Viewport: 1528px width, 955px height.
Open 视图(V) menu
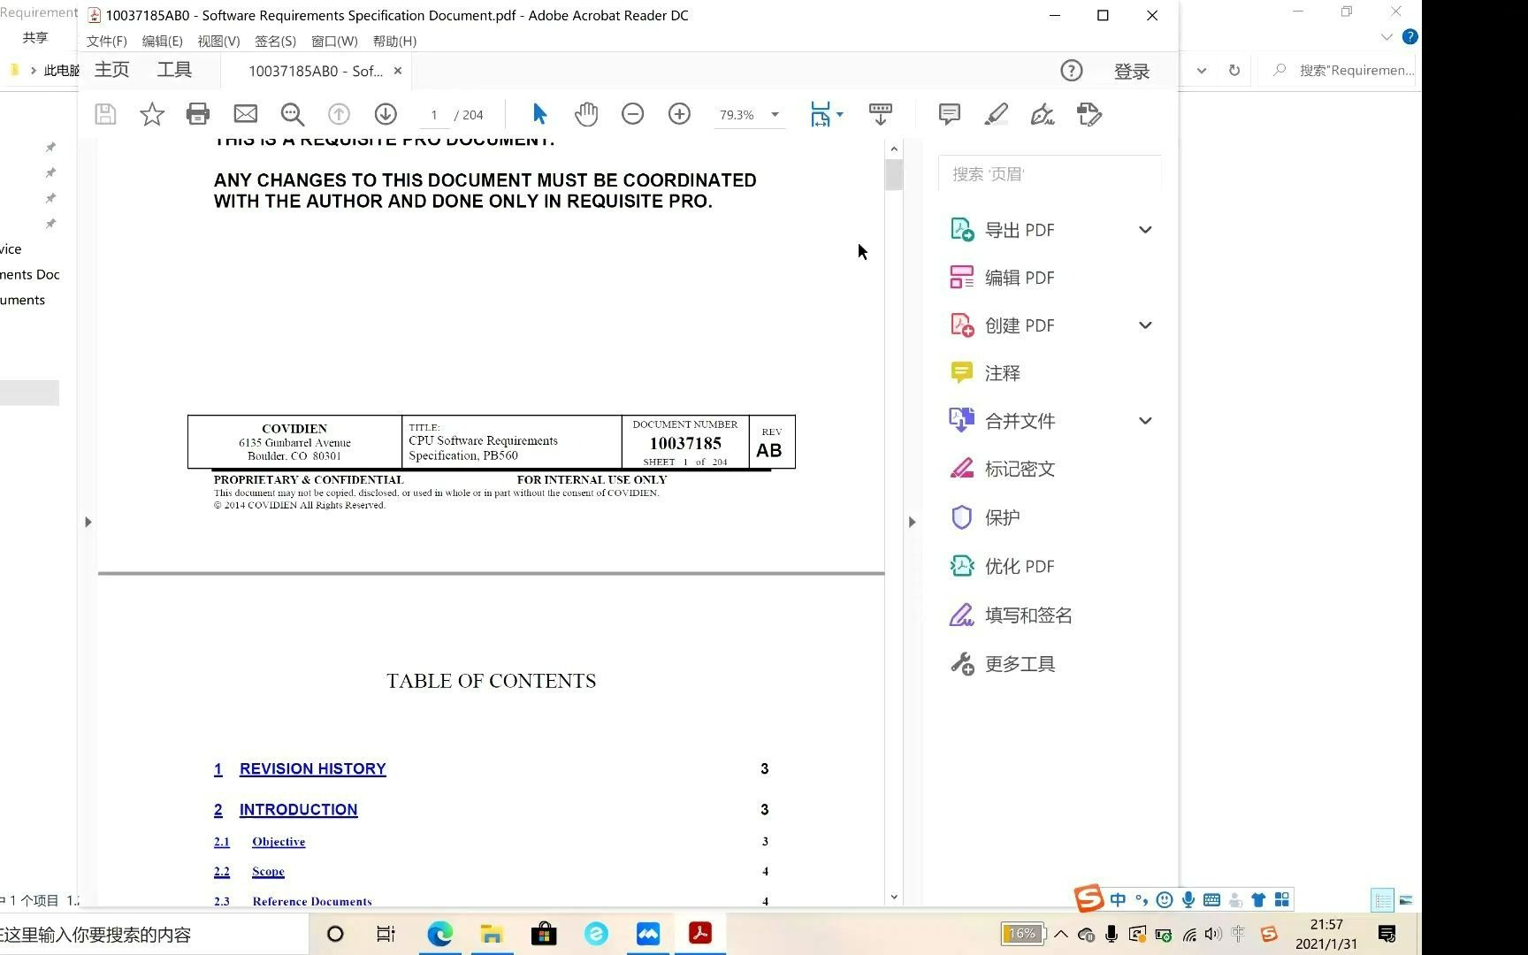218,41
